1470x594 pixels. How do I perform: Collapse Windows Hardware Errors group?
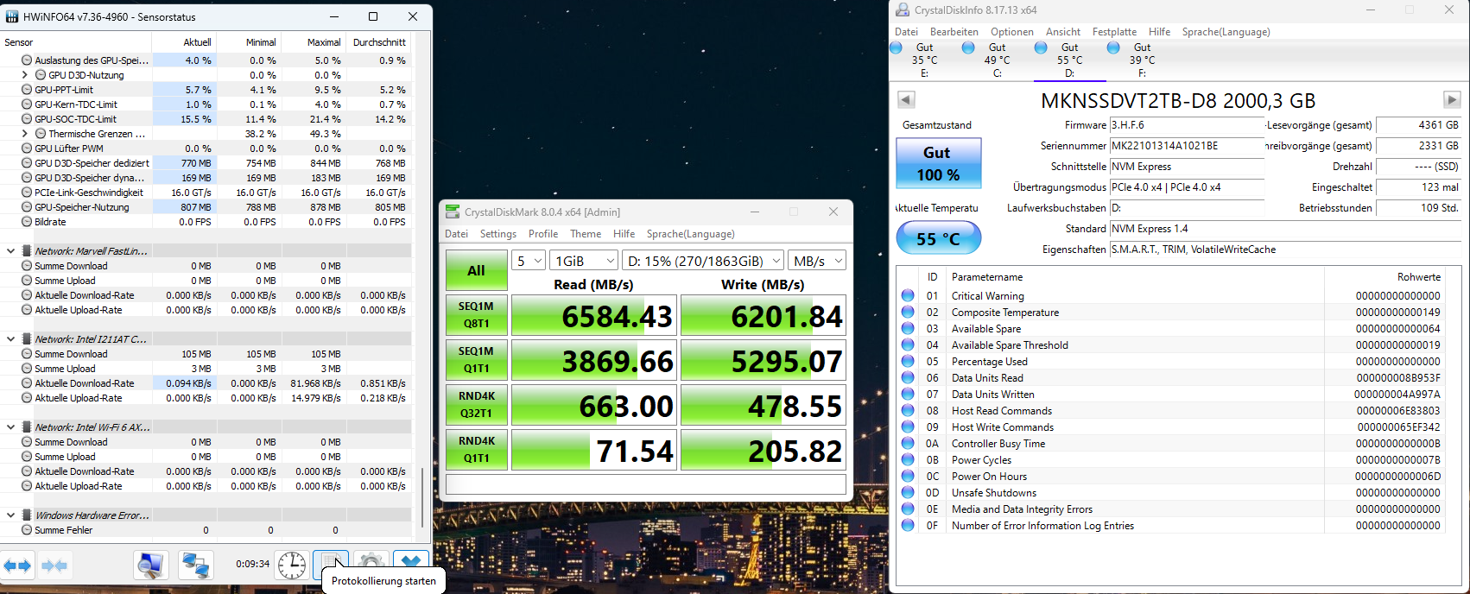point(10,515)
